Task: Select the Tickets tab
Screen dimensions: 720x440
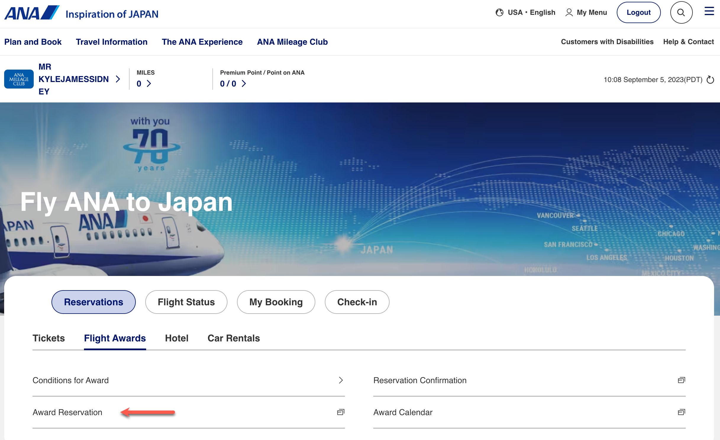Action: click(x=48, y=338)
